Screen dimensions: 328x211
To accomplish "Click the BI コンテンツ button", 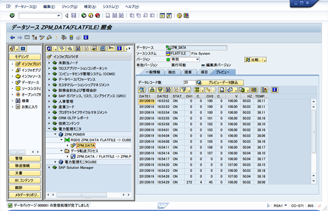I will click(x=25, y=180).
